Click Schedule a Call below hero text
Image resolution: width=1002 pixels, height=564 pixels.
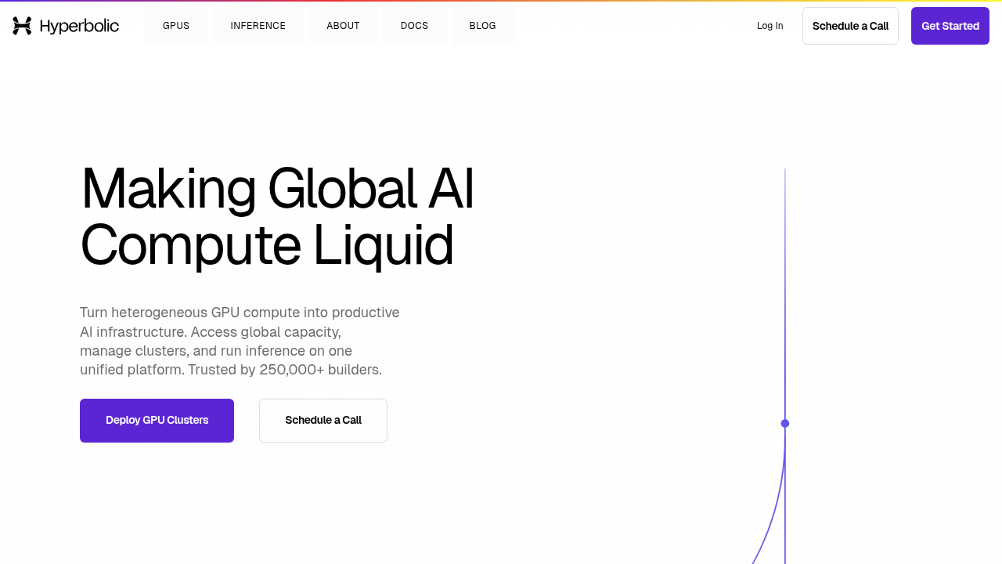pyautogui.click(x=323, y=421)
